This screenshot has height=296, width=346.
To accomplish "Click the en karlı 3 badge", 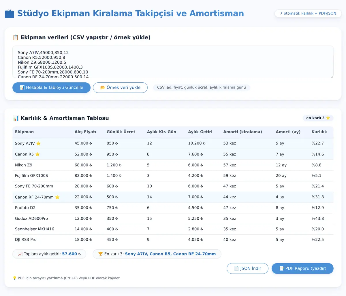I will click(318, 118).
